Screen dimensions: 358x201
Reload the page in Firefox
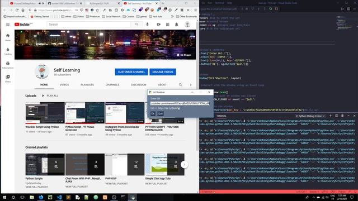click(x=17, y=10)
